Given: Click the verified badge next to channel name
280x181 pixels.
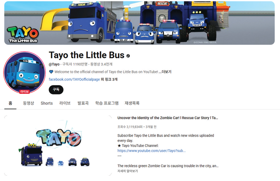Looking at the screenshot, I should (x=128, y=56).
